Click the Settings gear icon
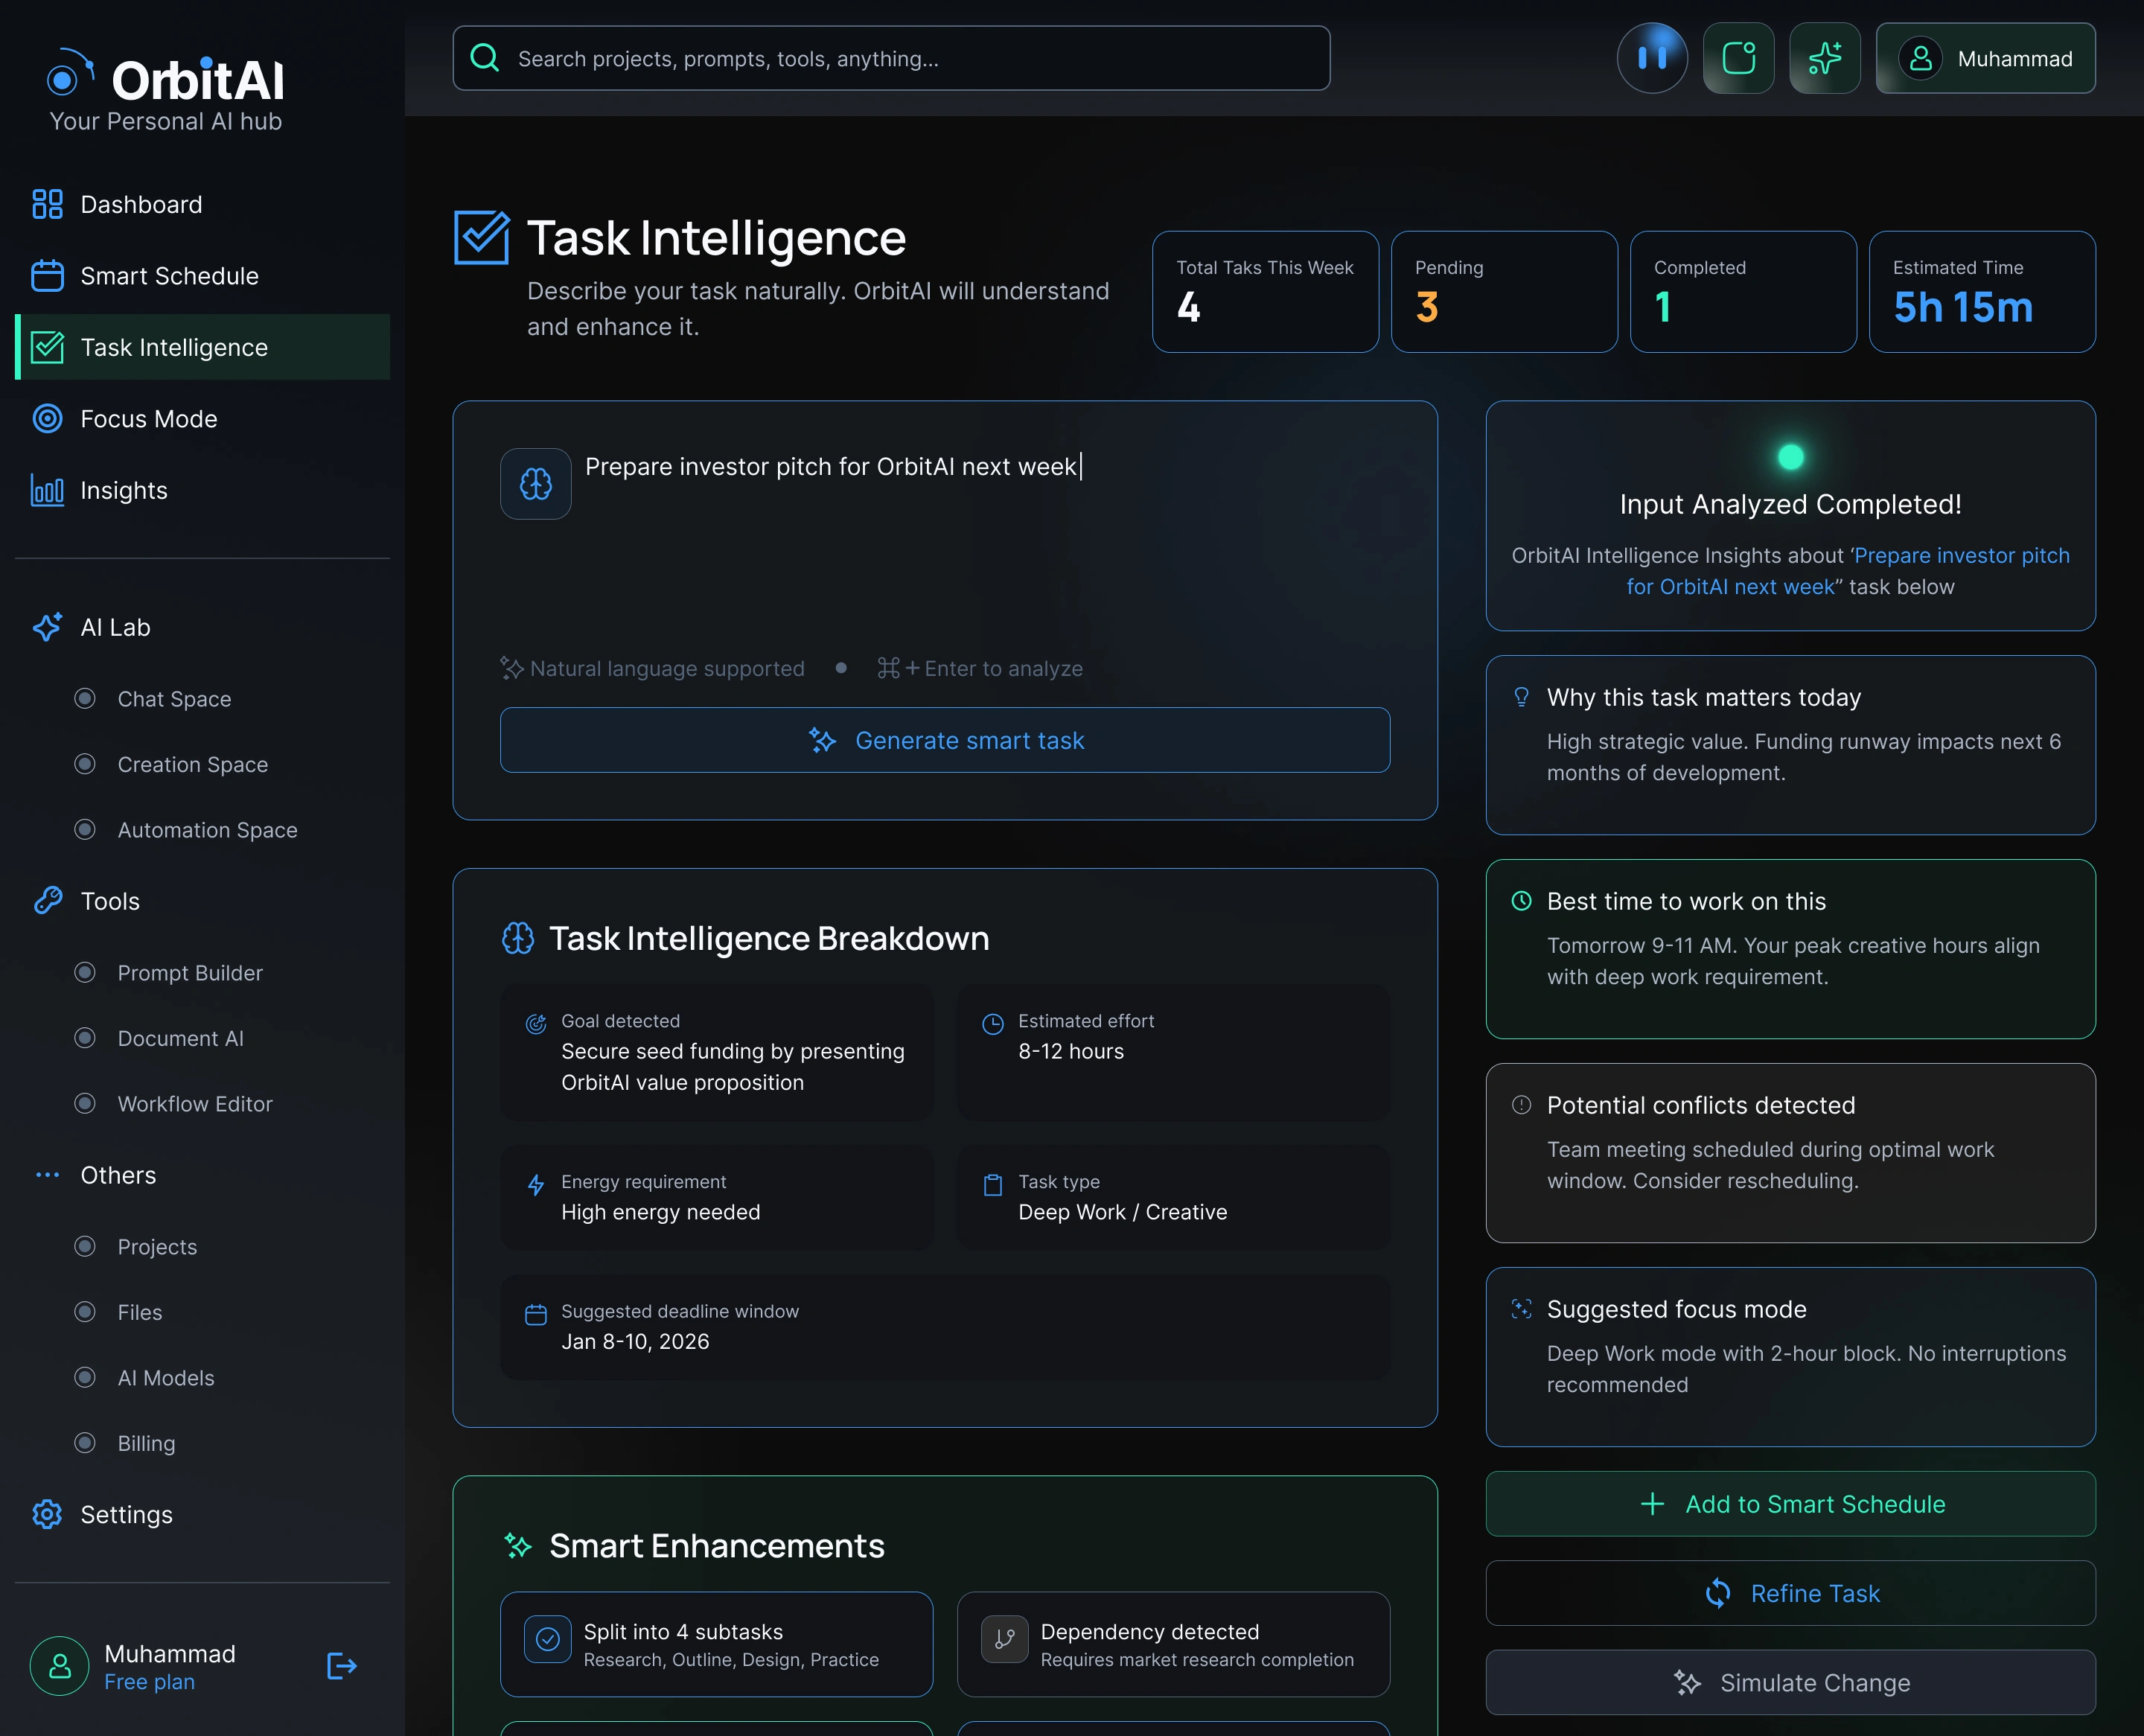Viewport: 2144px width, 1736px height. 47,1515
